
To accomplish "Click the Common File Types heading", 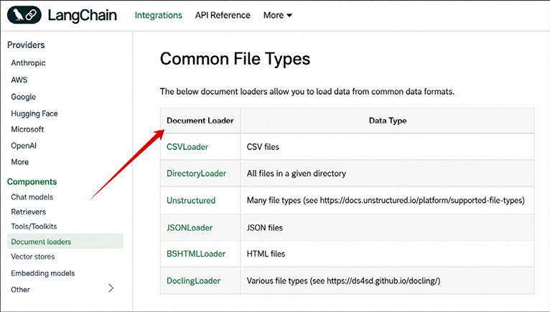I will (235, 59).
